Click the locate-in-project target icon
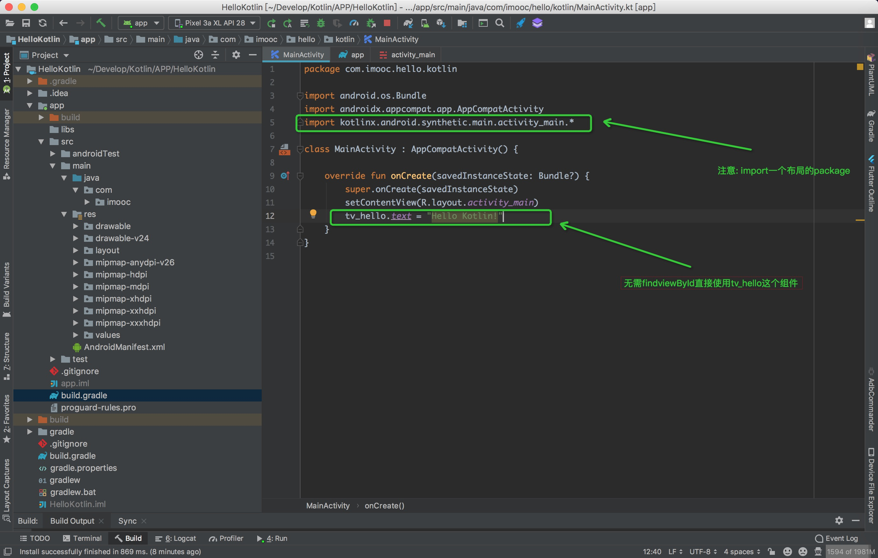878x558 pixels. point(198,55)
